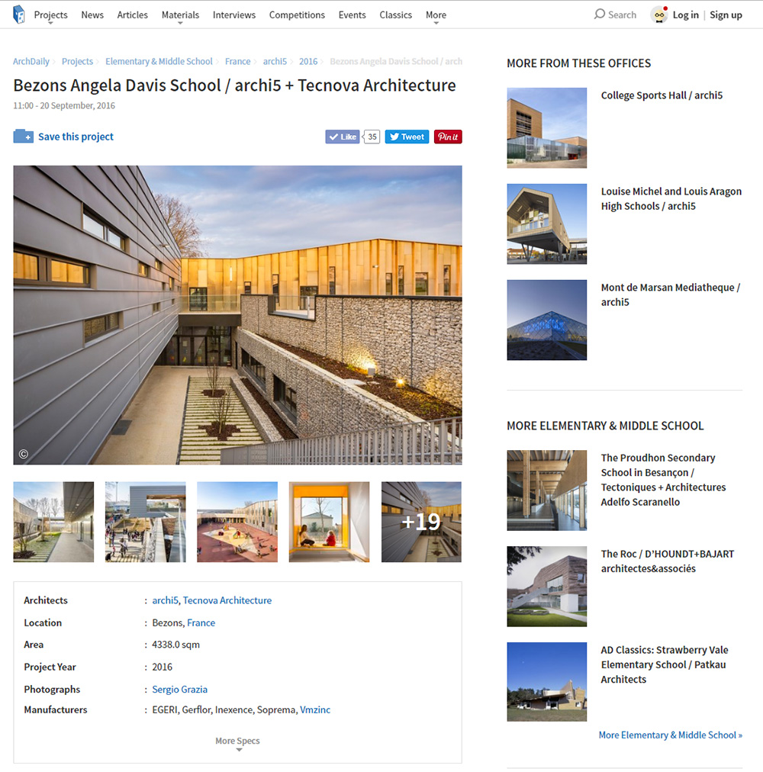Tweet this project via Twitter button
The image size is (763, 772).
tap(407, 137)
